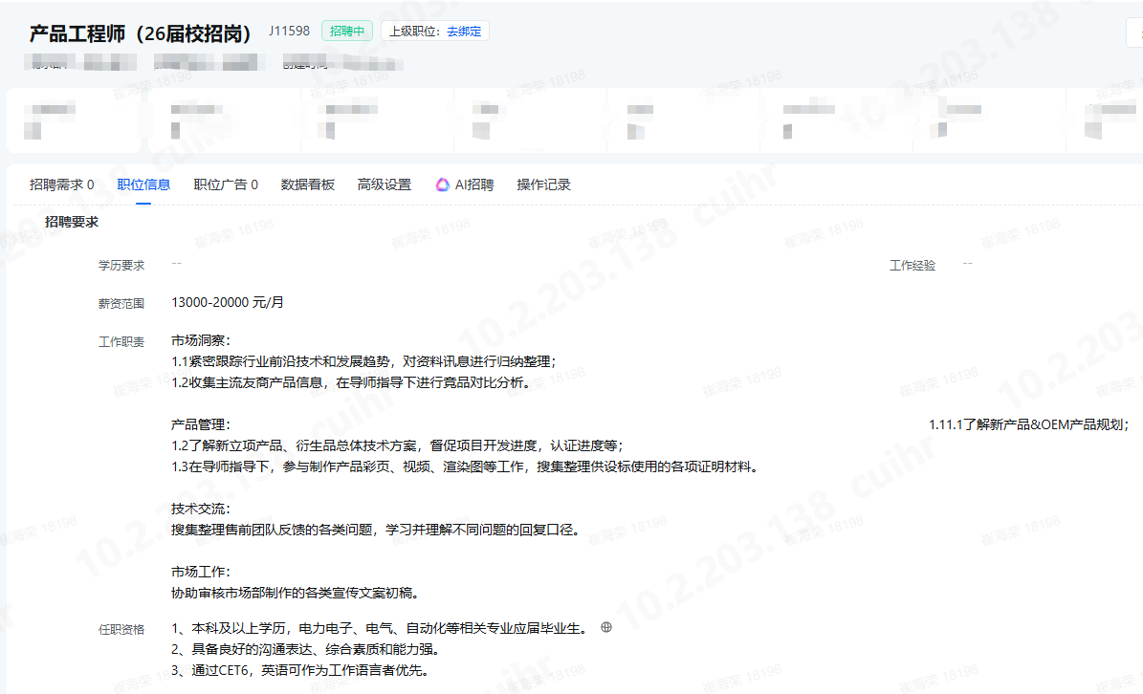
Task: Click the 去绑定 link
Action: [464, 32]
